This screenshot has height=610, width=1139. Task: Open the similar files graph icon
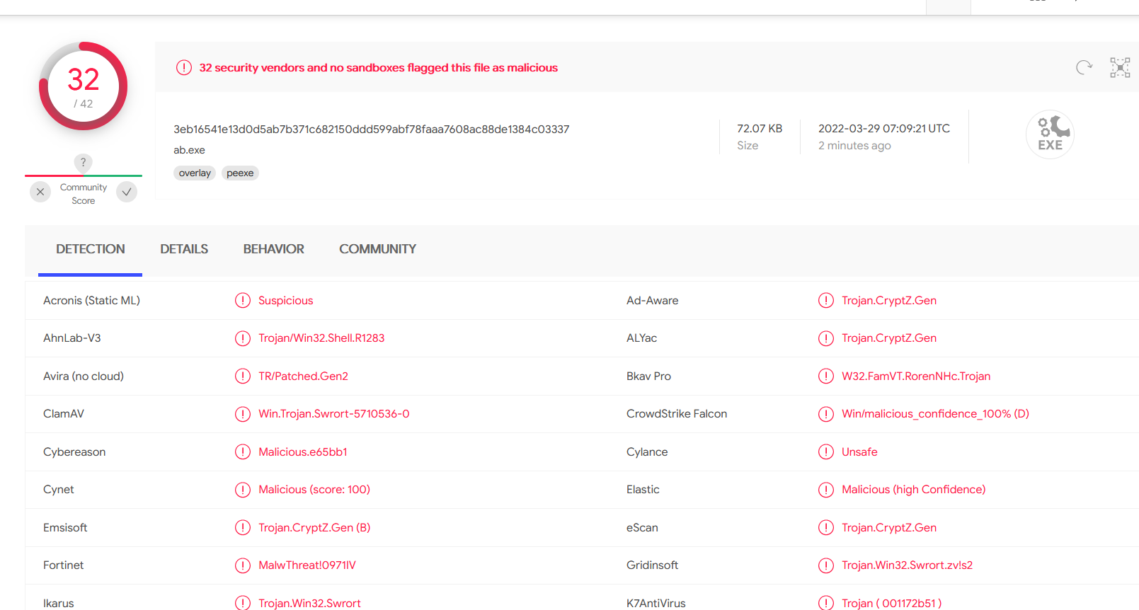pyautogui.click(x=1120, y=67)
